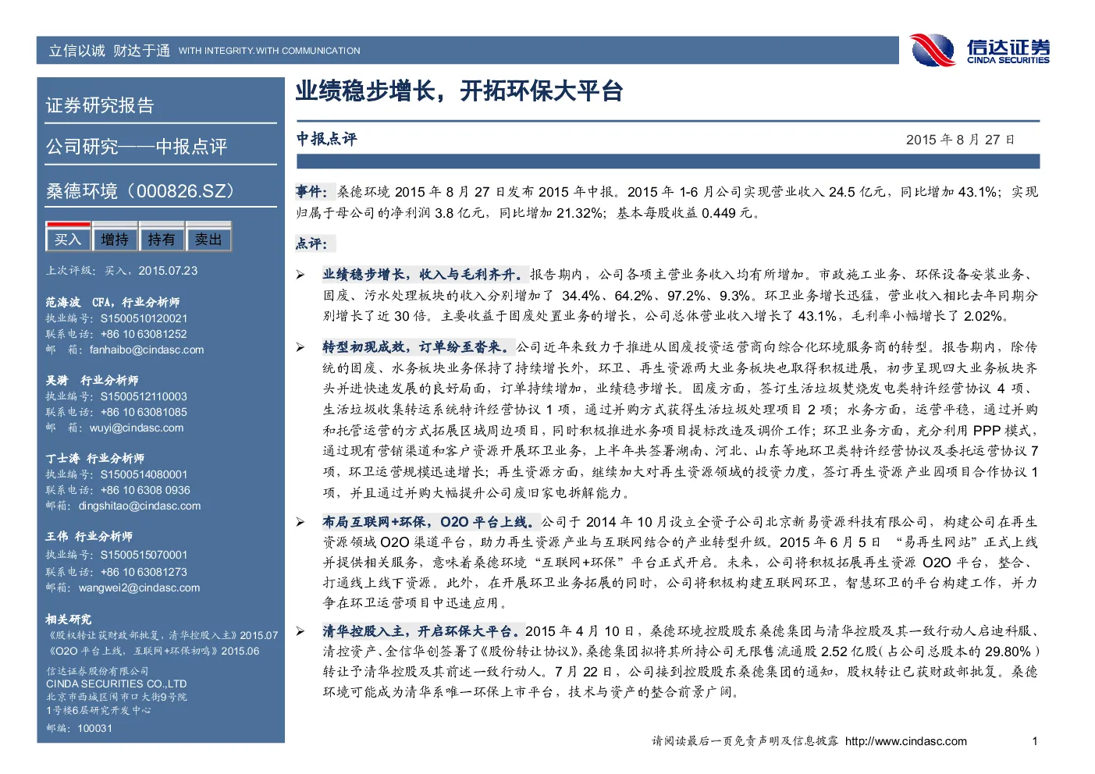Click the Cinda Securities logo
1095x774 pixels.
coord(979,50)
